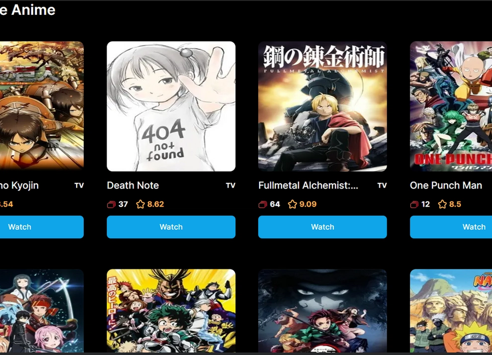Open the Naruto poster thumbnail
The image size is (492, 355).
(451, 310)
